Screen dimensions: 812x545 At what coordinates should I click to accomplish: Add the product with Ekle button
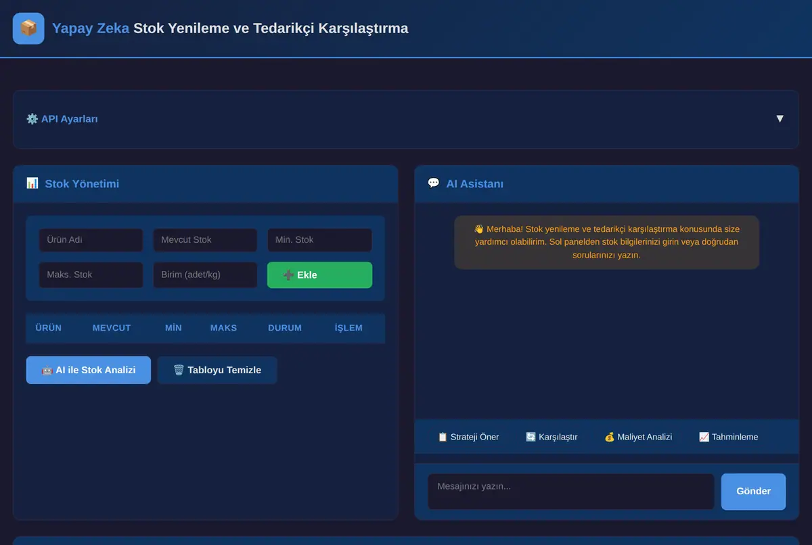(x=319, y=275)
